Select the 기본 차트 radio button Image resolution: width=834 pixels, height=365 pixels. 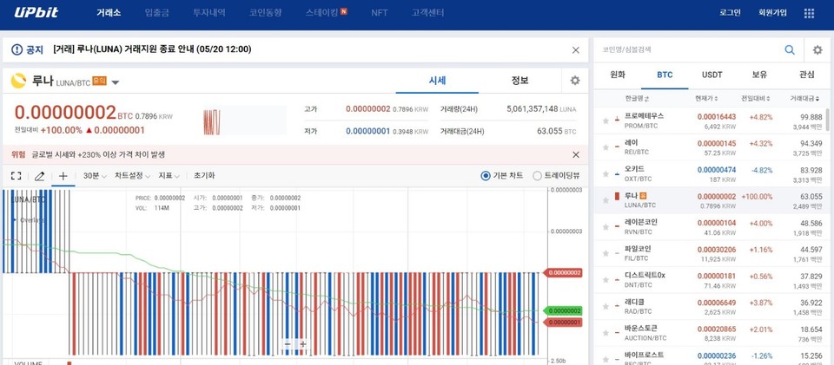485,176
